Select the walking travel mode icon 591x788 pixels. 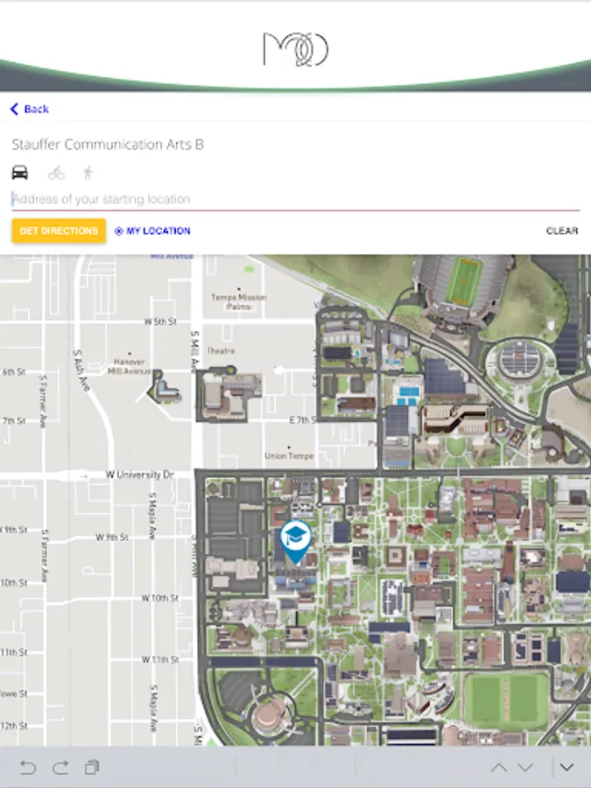(88, 173)
